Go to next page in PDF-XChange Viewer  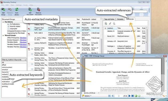pos(129,96)
